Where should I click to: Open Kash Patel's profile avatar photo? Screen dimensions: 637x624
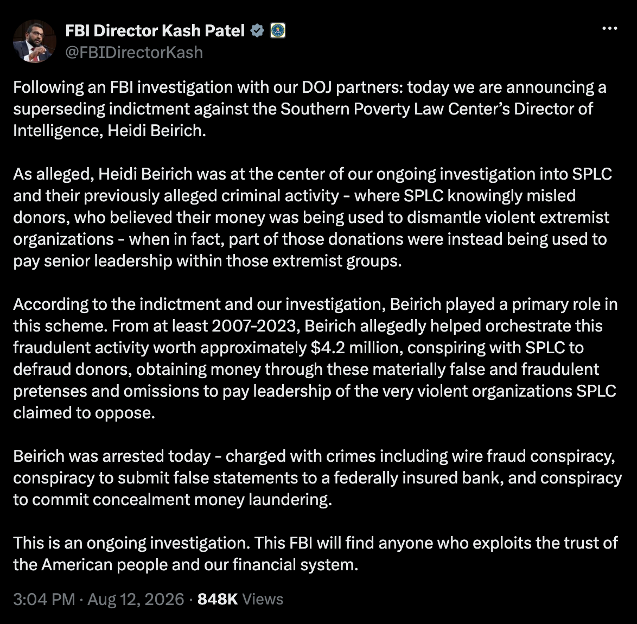35,41
